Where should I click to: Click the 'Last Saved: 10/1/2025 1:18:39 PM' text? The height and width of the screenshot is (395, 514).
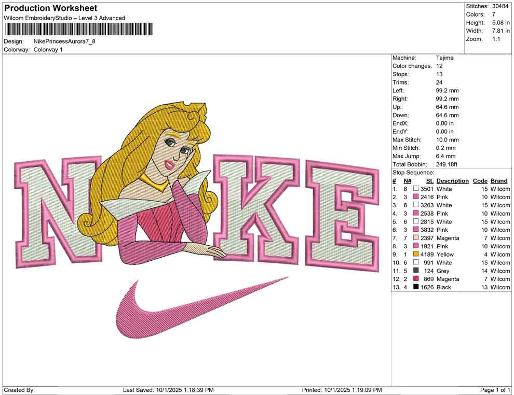coord(168,390)
